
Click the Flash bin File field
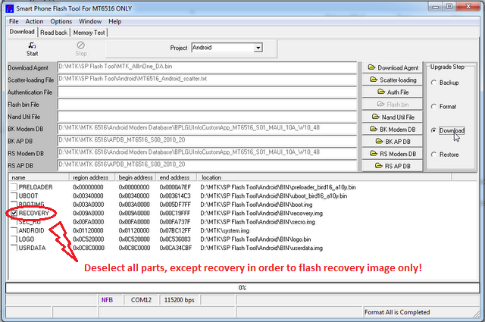pyautogui.click(x=207, y=105)
